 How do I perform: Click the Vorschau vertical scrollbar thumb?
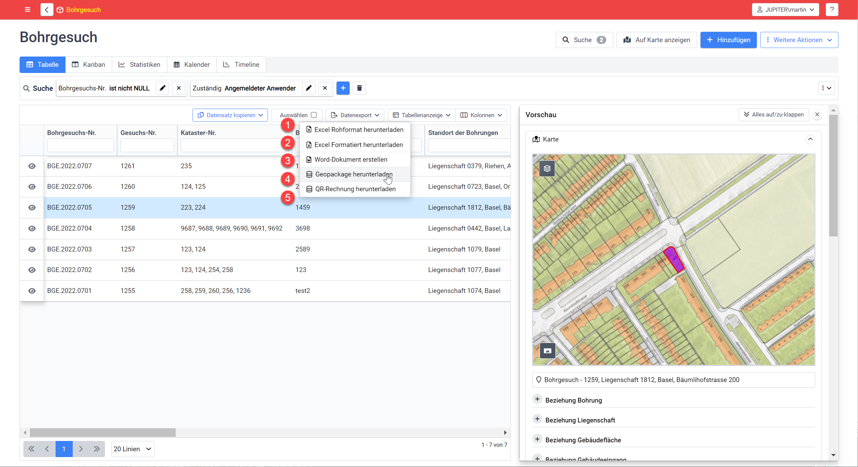point(833,176)
